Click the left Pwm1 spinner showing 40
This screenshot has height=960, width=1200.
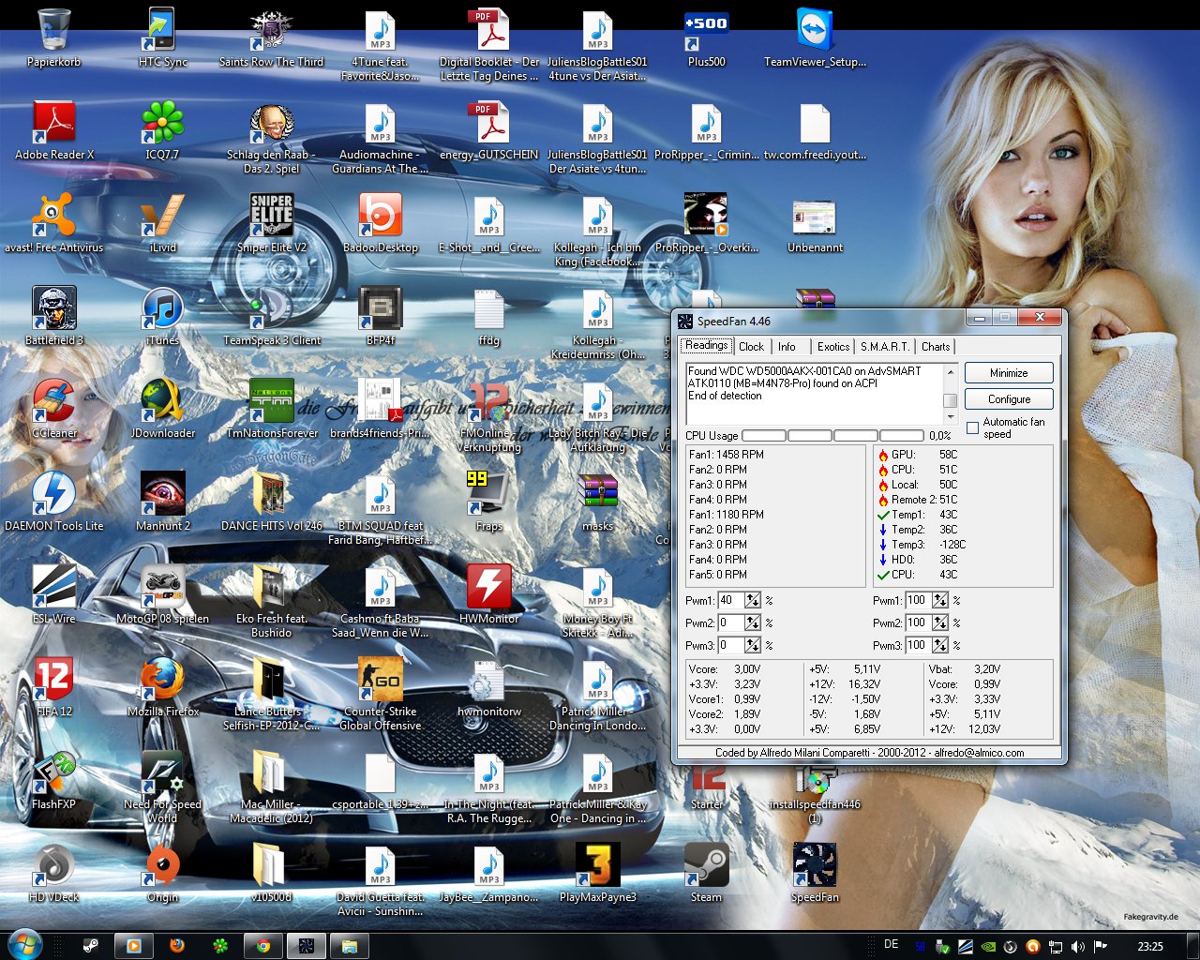click(752, 600)
